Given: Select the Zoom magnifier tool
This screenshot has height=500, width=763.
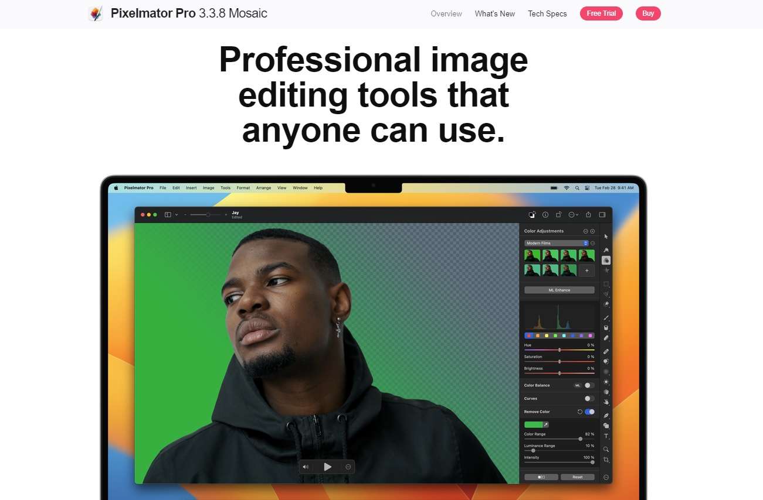Looking at the screenshot, I should click(x=606, y=449).
